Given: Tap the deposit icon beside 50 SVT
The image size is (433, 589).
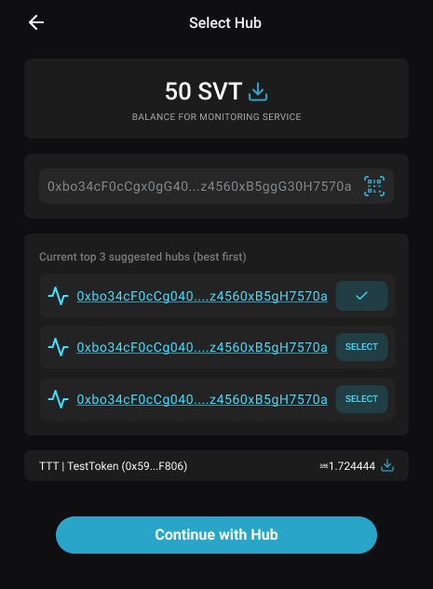Looking at the screenshot, I should (x=258, y=92).
